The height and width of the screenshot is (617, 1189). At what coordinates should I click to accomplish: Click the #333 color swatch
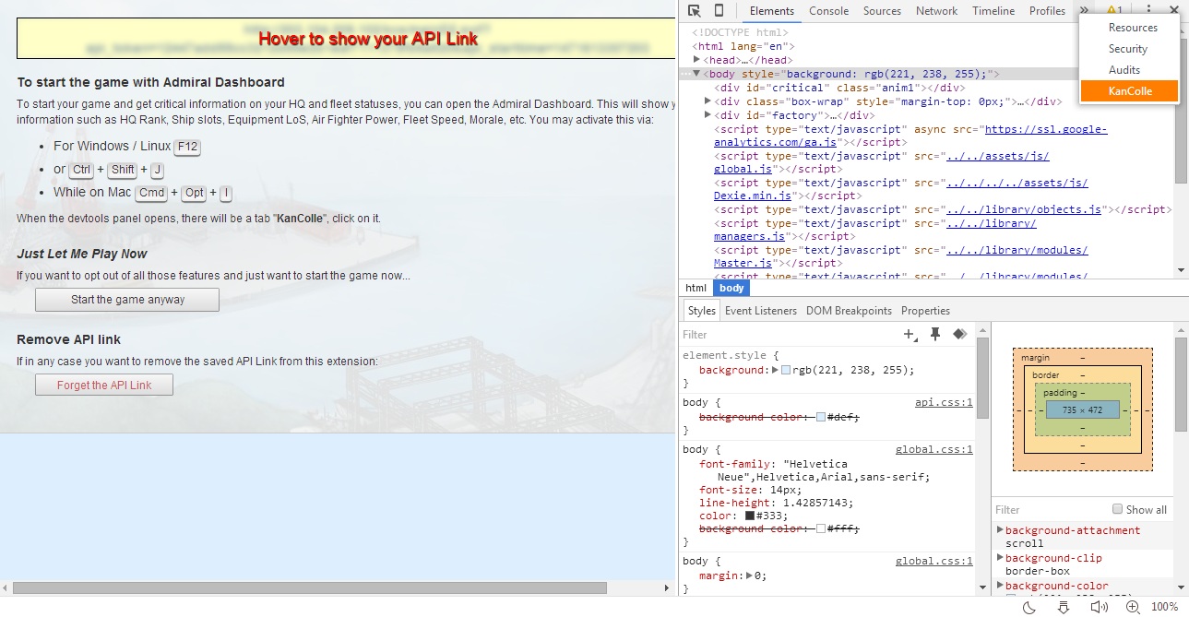[x=750, y=516]
